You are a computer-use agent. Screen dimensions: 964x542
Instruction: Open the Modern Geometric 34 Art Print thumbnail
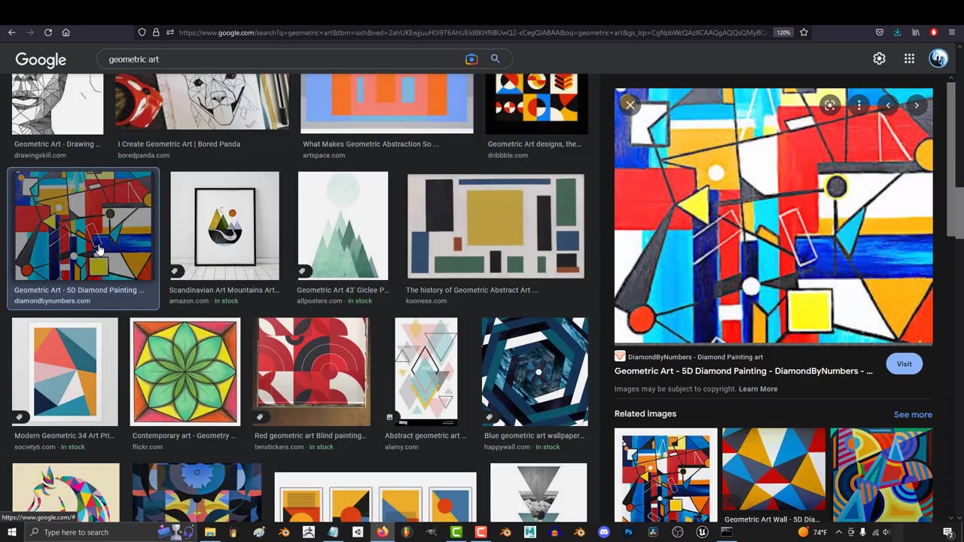coord(65,372)
